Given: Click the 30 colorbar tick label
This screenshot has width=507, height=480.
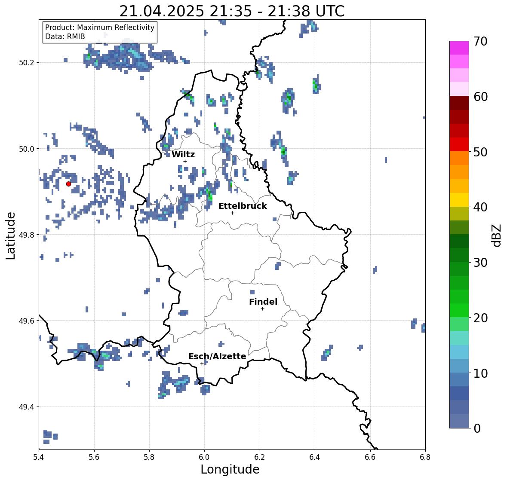Looking at the screenshot, I should (480, 263).
